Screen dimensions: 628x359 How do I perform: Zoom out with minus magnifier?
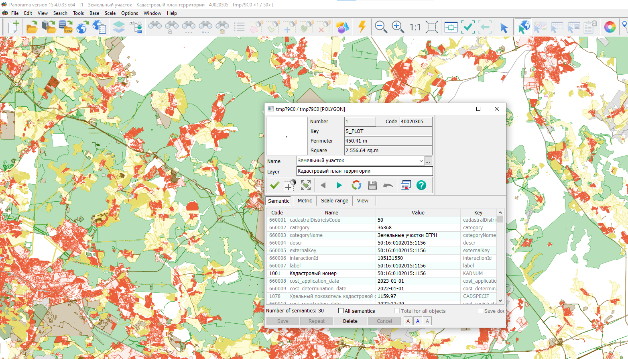pyautogui.click(x=381, y=27)
